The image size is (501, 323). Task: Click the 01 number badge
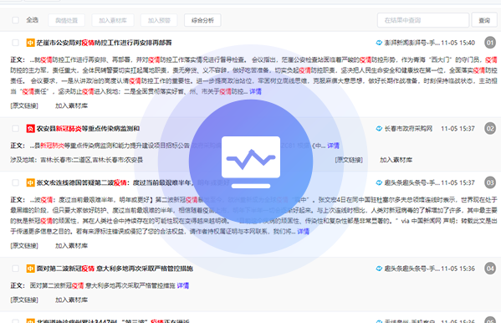click(x=490, y=43)
